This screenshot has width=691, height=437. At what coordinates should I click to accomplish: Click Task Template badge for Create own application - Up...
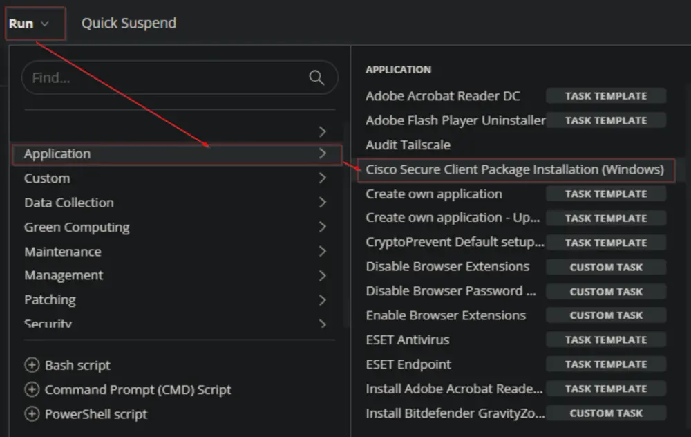point(606,218)
